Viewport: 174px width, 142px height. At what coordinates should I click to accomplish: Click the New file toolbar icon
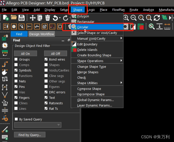6,18
